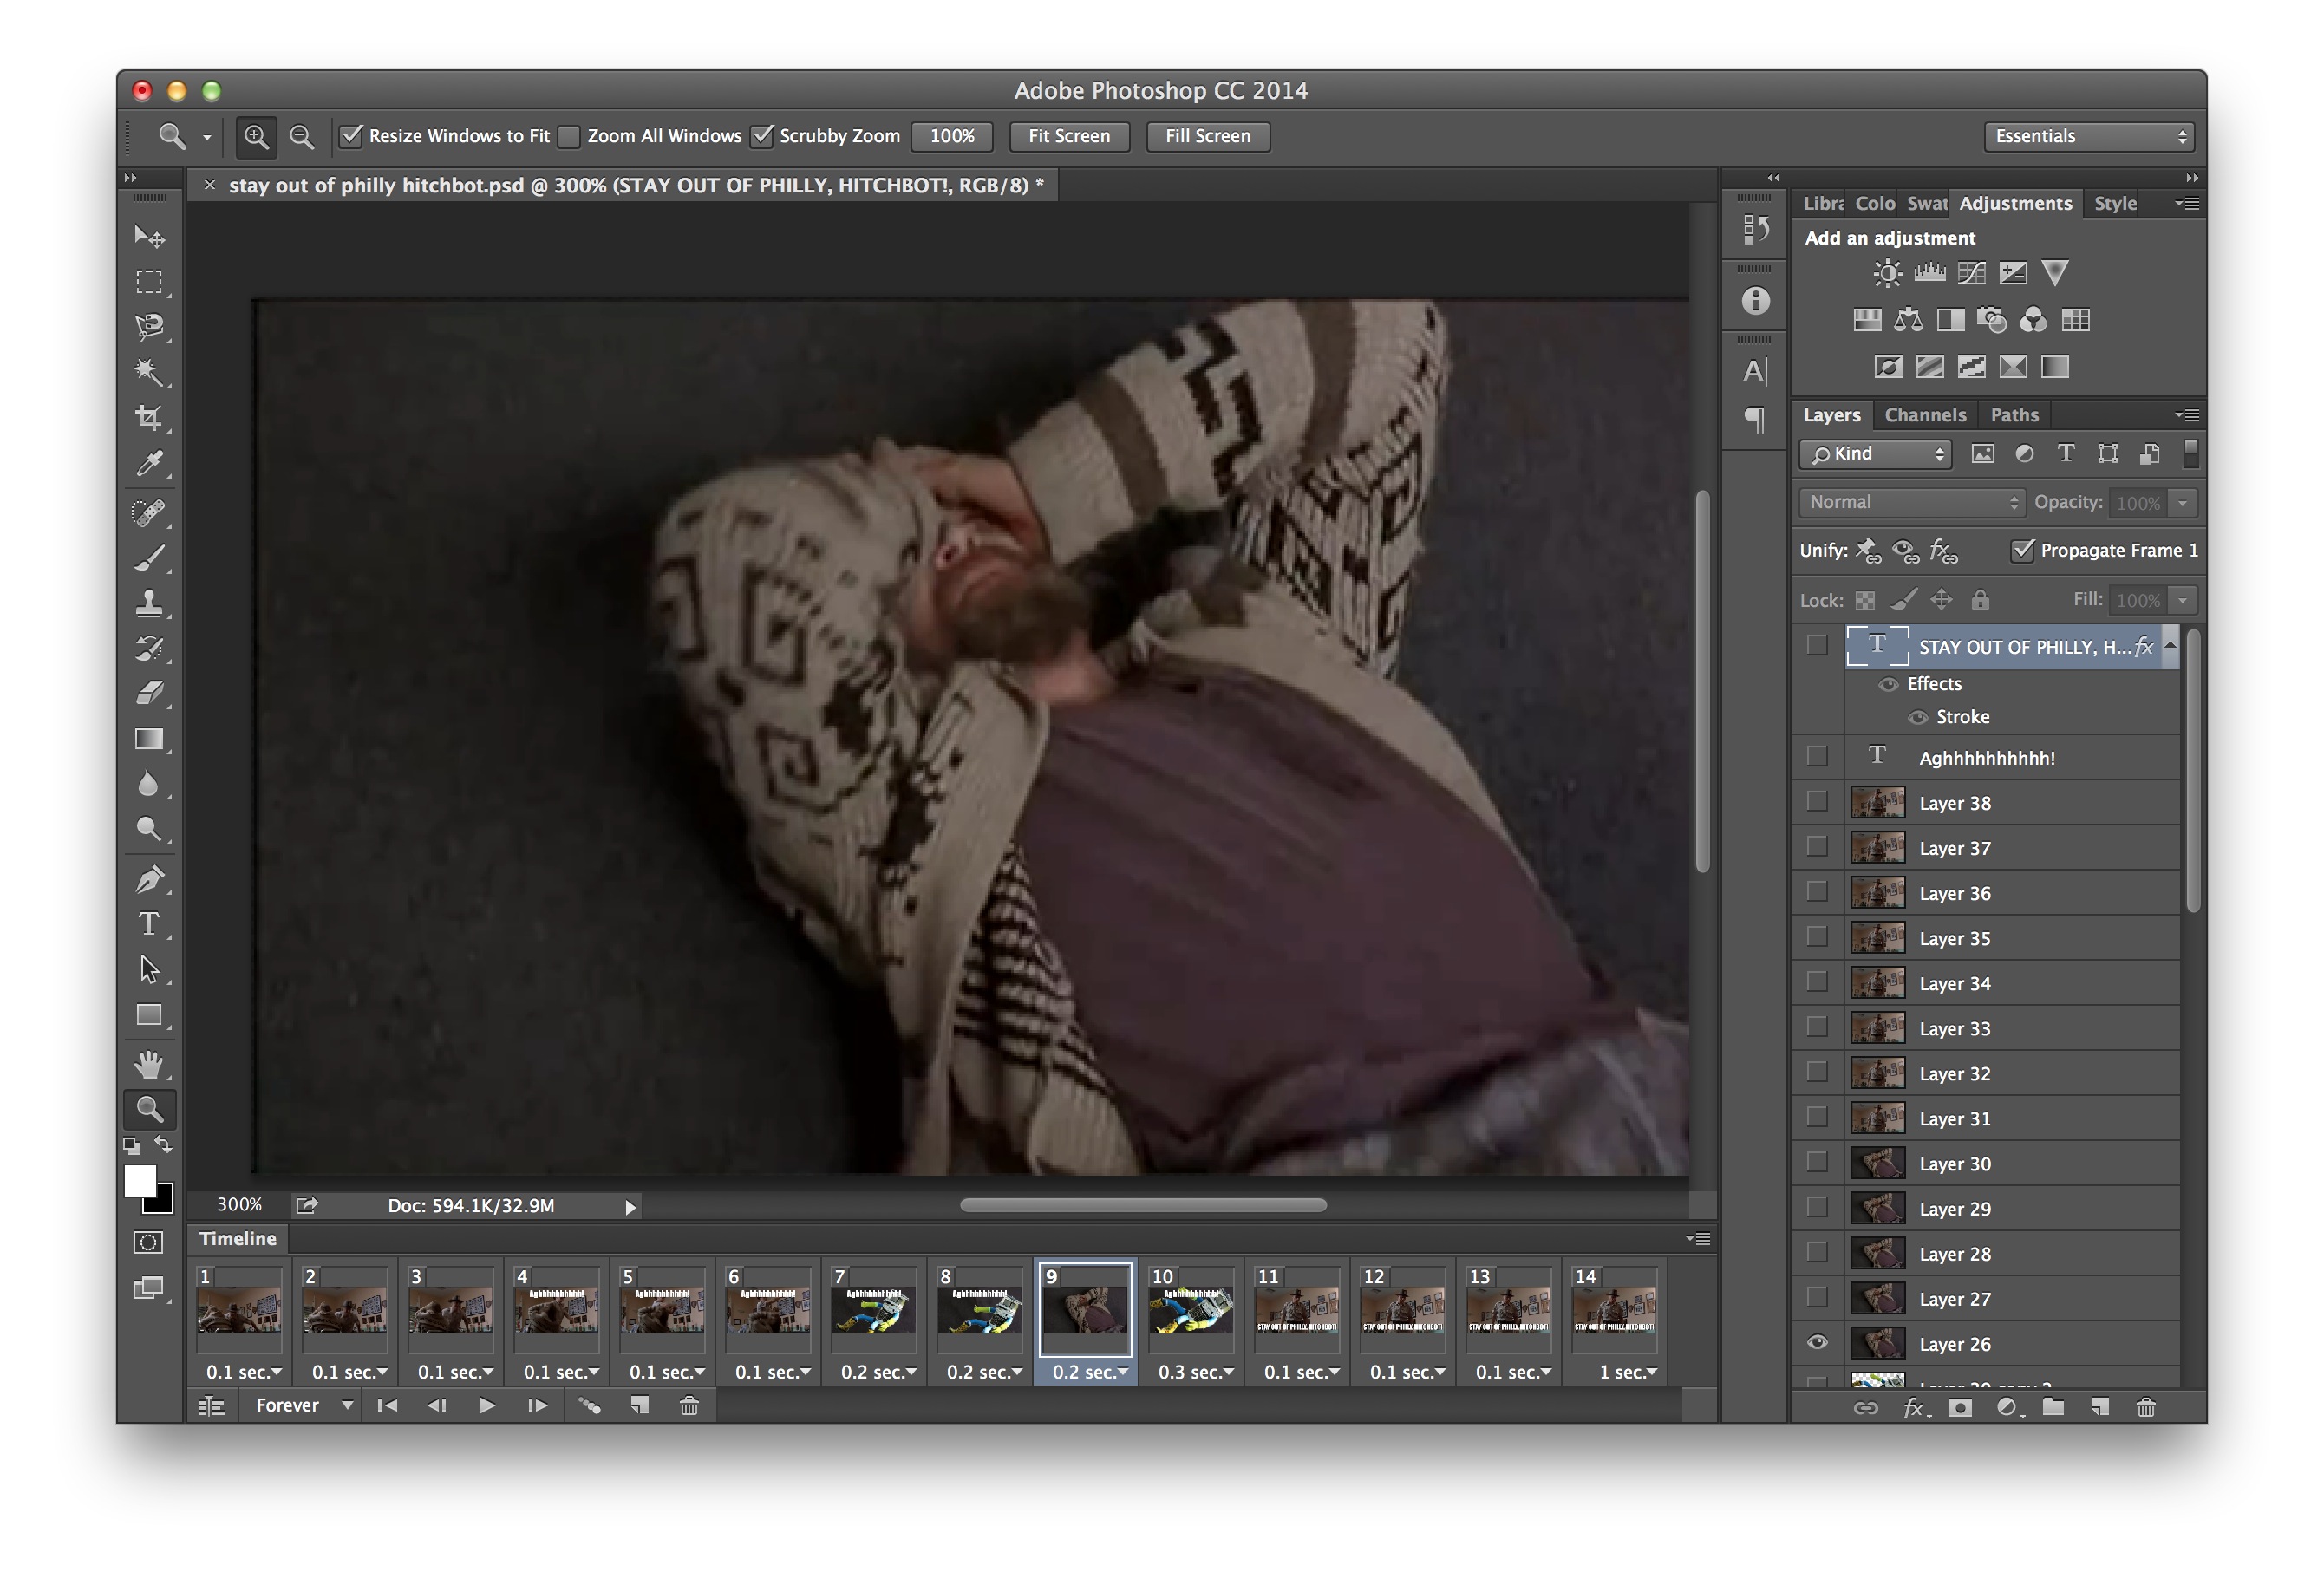Image resolution: width=2324 pixels, height=1578 pixels.
Task: Open the Normal blend mode dropdown
Action: tap(1912, 502)
